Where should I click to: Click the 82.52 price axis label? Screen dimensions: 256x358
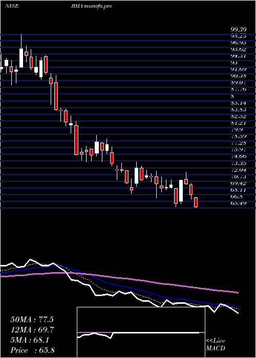pyautogui.click(x=239, y=117)
